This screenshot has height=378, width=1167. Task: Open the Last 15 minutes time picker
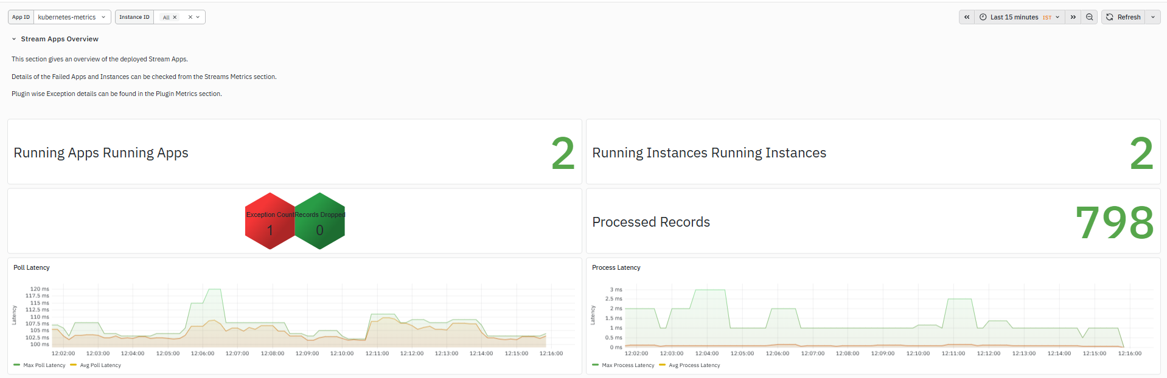point(1020,17)
